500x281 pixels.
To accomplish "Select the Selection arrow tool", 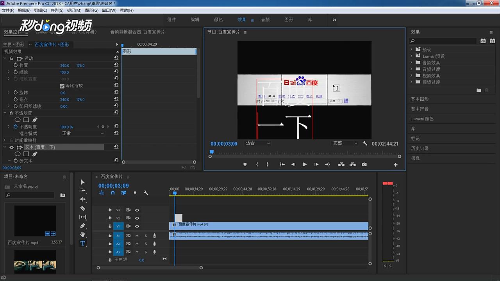I will (x=82, y=182).
